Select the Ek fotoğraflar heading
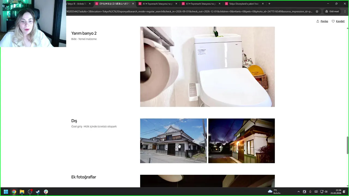 coord(84,177)
